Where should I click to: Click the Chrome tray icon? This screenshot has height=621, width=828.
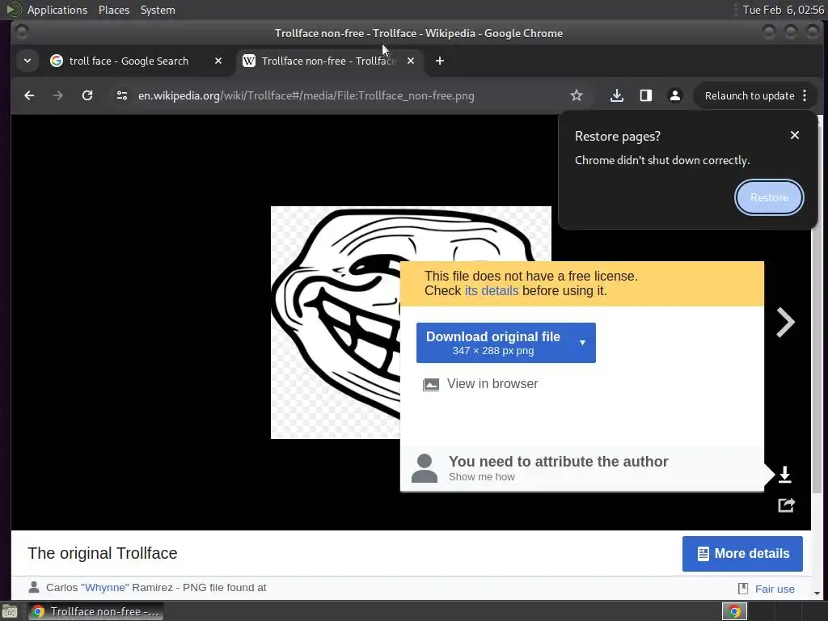[734, 611]
